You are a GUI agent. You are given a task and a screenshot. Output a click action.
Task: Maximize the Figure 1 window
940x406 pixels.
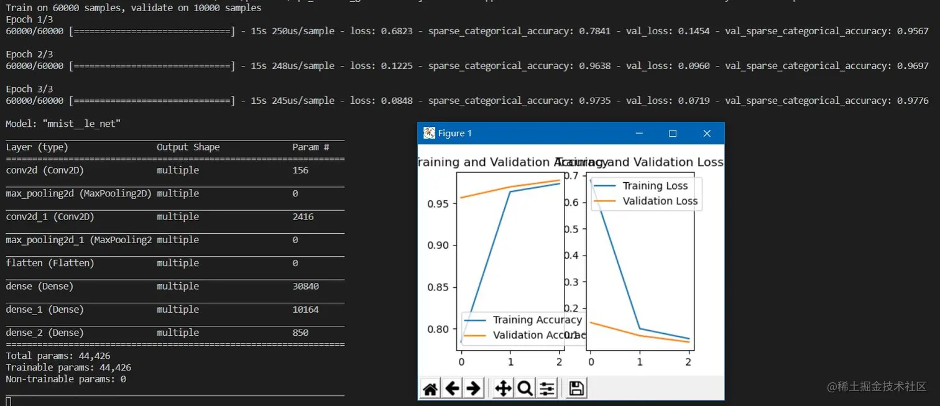[673, 133]
